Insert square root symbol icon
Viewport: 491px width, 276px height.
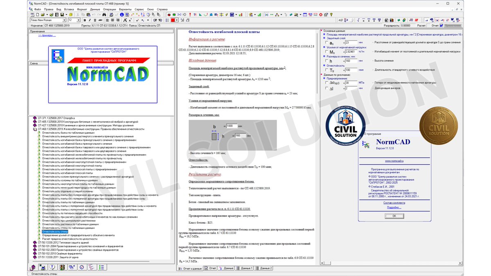358,20
